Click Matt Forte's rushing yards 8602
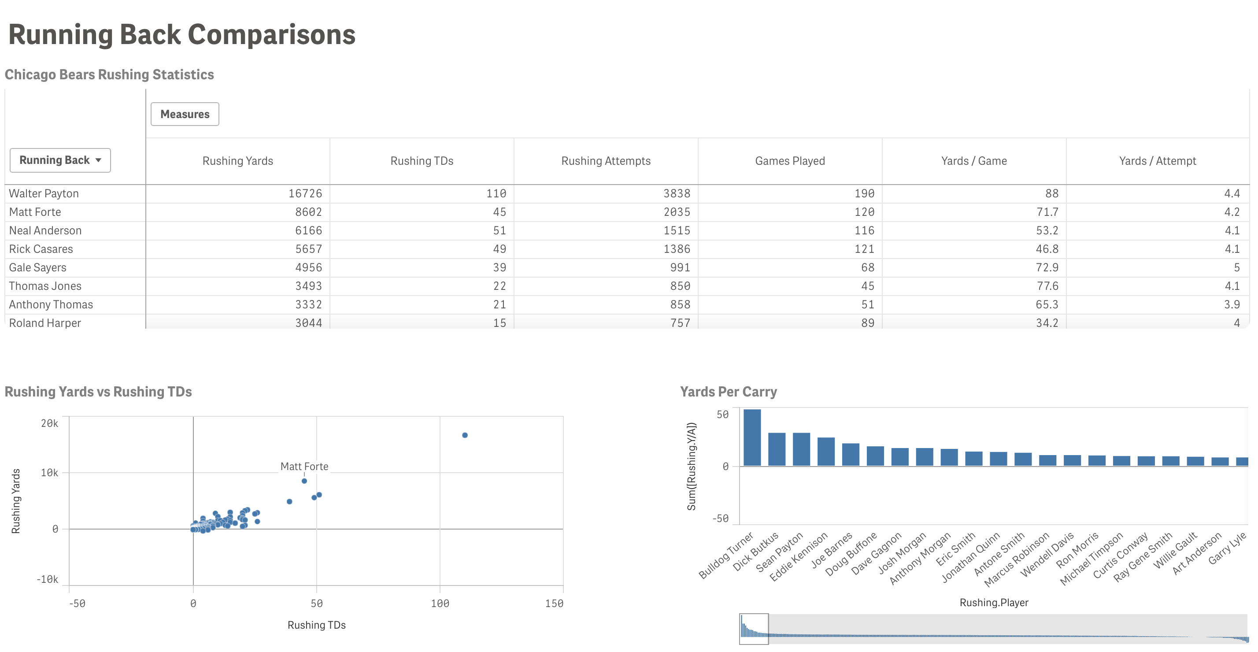1258x652 pixels. tap(309, 212)
